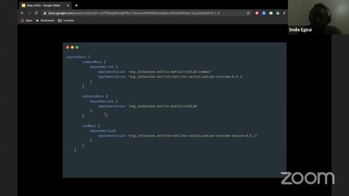Click the browser forward arrow
This screenshot has height=196, width=349.
(x=29, y=13)
